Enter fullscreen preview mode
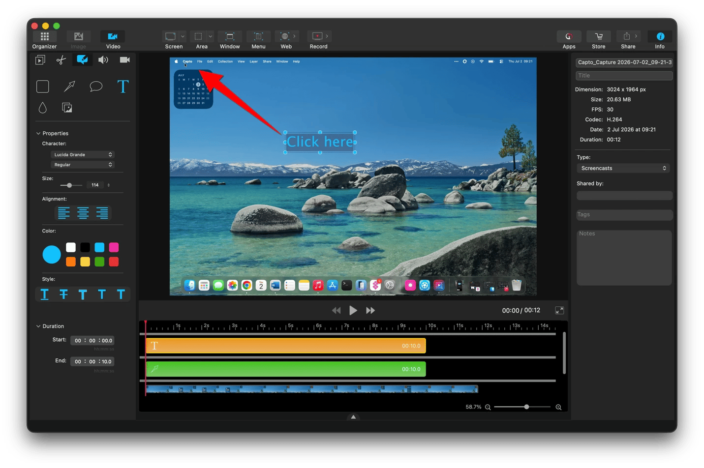Image resolution: width=704 pixels, height=468 pixels. 559,310
